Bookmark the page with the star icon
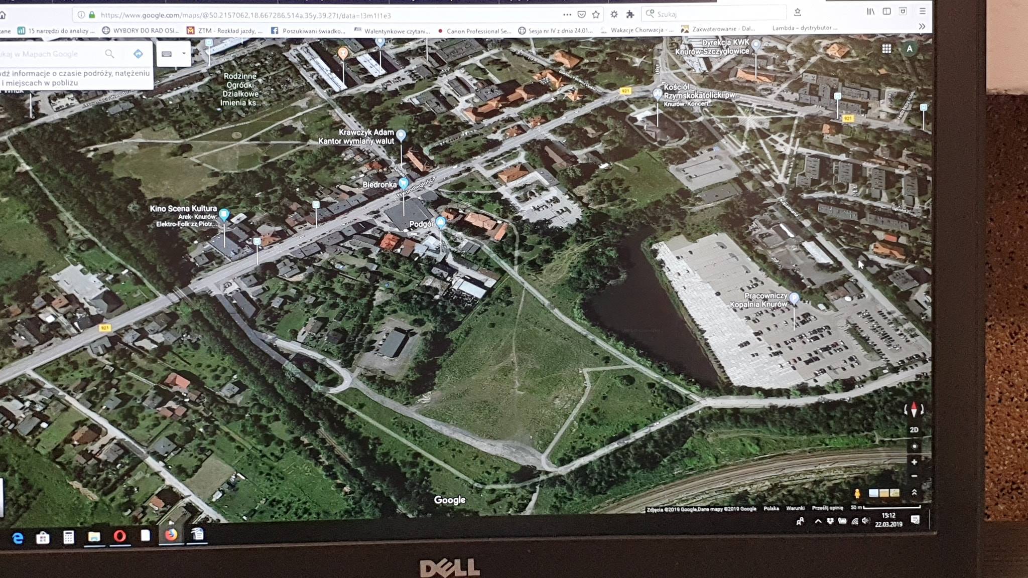The image size is (1028, 578). (596, 15)
